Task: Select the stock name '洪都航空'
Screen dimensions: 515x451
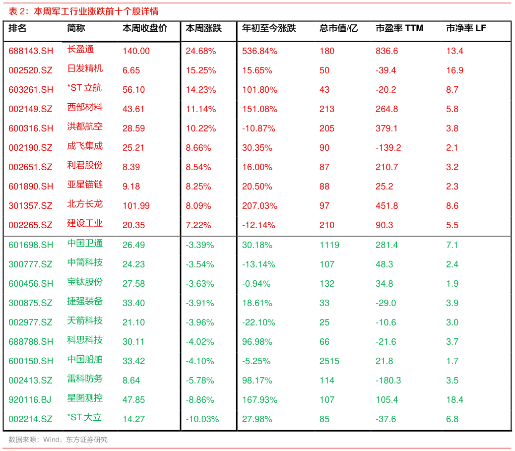Action: (x=85, y=127)
